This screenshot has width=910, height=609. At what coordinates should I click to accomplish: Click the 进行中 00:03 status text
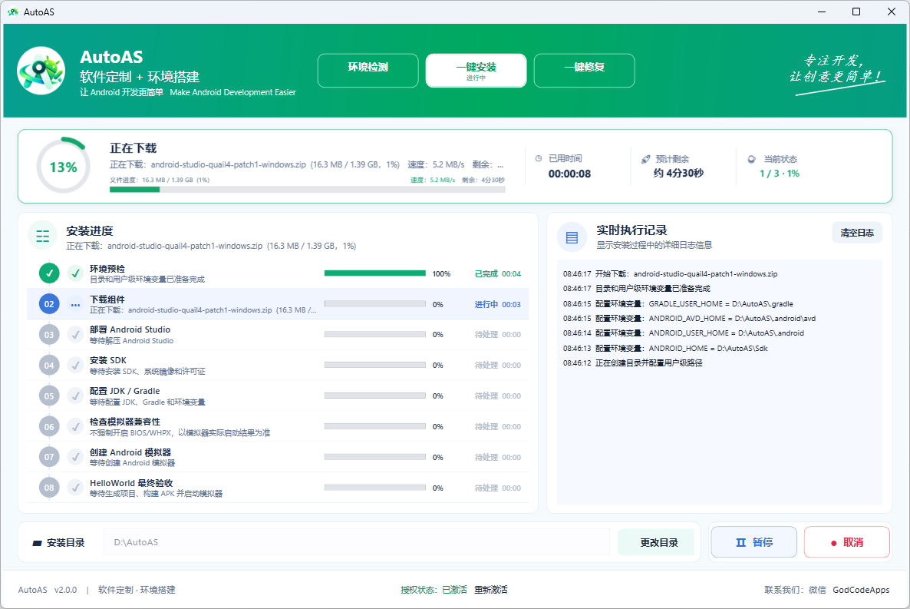(498, 304)
